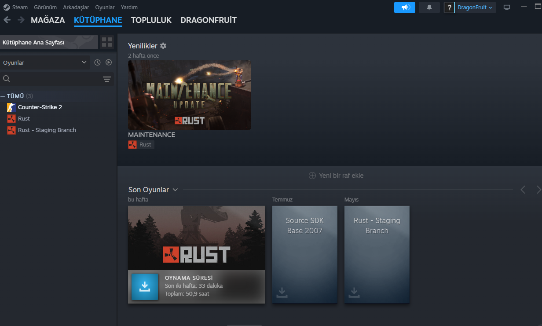Click the Steam logo icon in menu bar
Image resolution: width=542 pixels, height=326 pixels.
click(7, 7)
